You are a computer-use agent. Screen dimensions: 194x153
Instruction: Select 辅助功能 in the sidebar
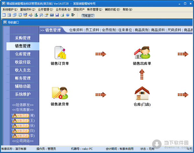pos(23,86)
